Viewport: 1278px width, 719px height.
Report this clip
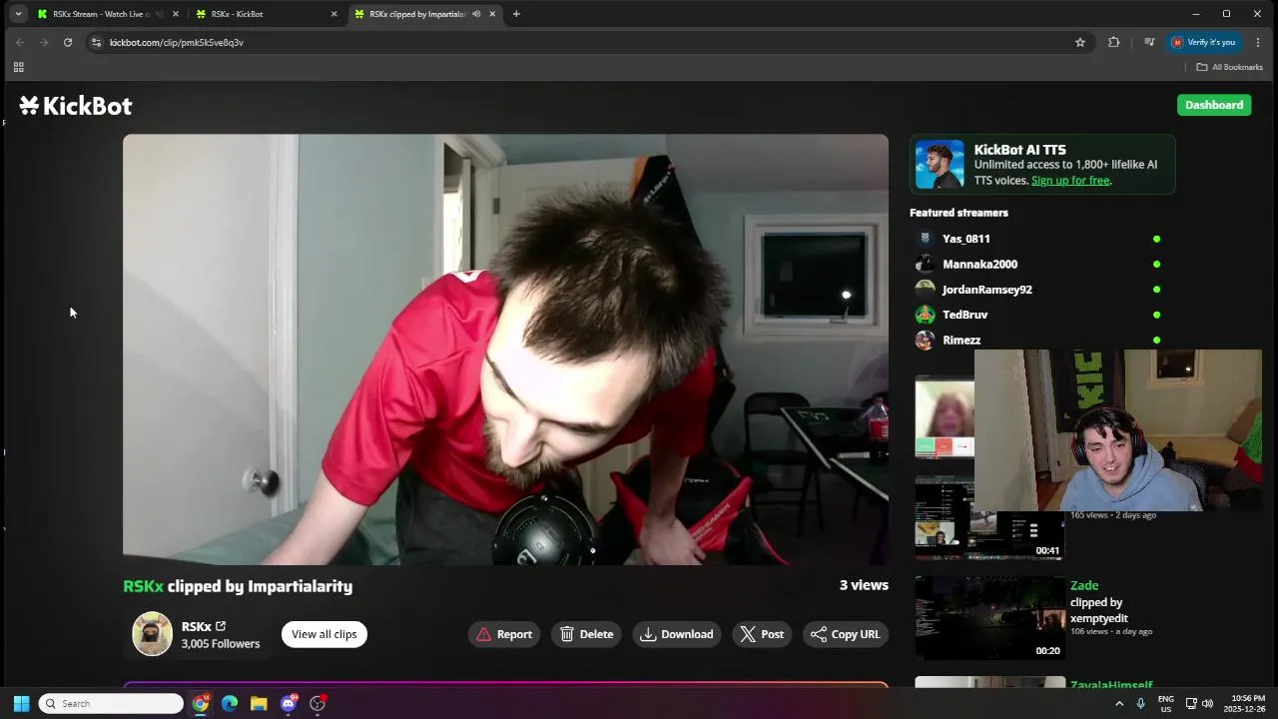tap(504, 634)
